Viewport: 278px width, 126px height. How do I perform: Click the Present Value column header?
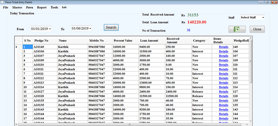125,41
